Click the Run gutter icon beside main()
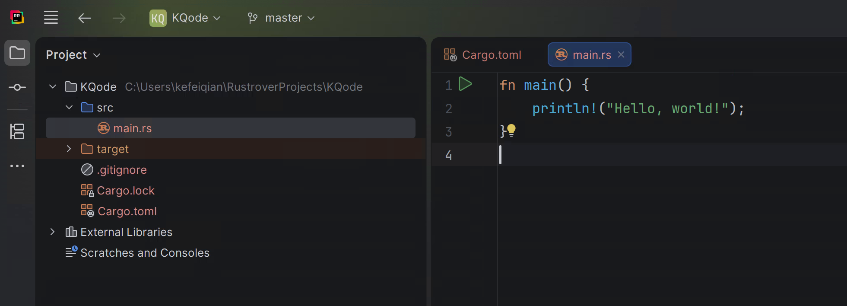The width and height of the screenshot is (847, 306). coord(465,84)
